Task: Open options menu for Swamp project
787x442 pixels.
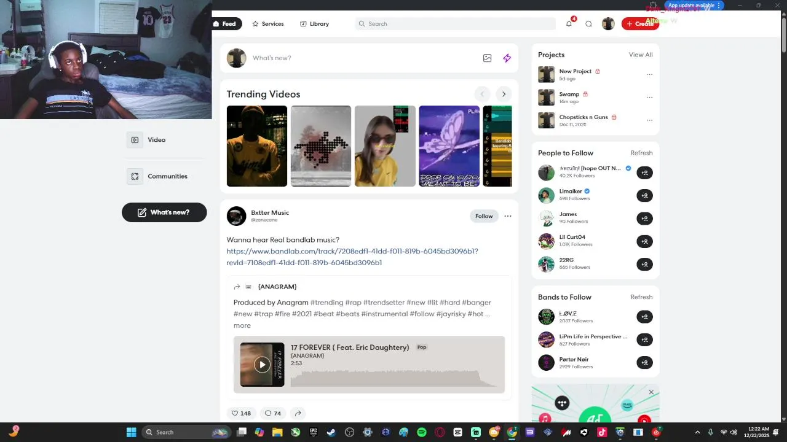Action: [x=649, y=98]
